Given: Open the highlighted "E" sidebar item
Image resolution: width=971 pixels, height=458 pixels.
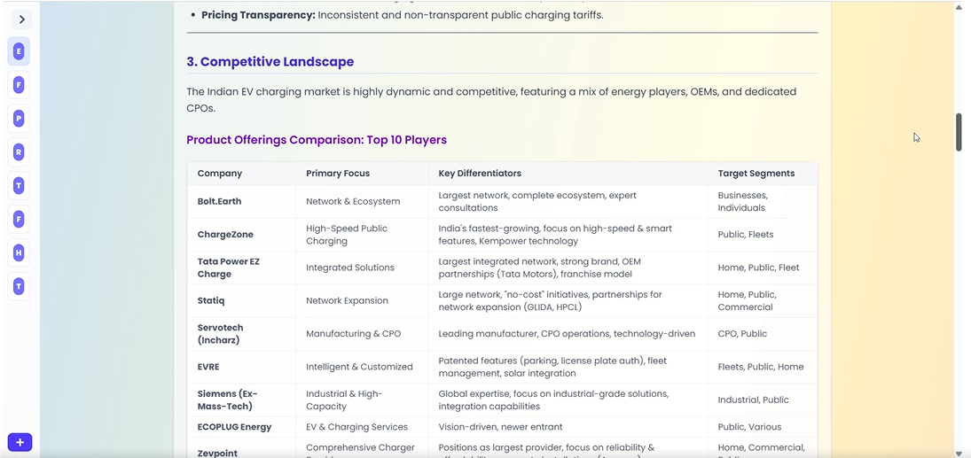Looking at the screenshot, I should coord(19,51).
